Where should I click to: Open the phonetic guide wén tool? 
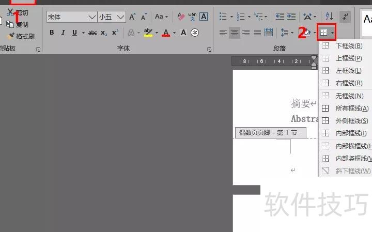tap(192, 17)
